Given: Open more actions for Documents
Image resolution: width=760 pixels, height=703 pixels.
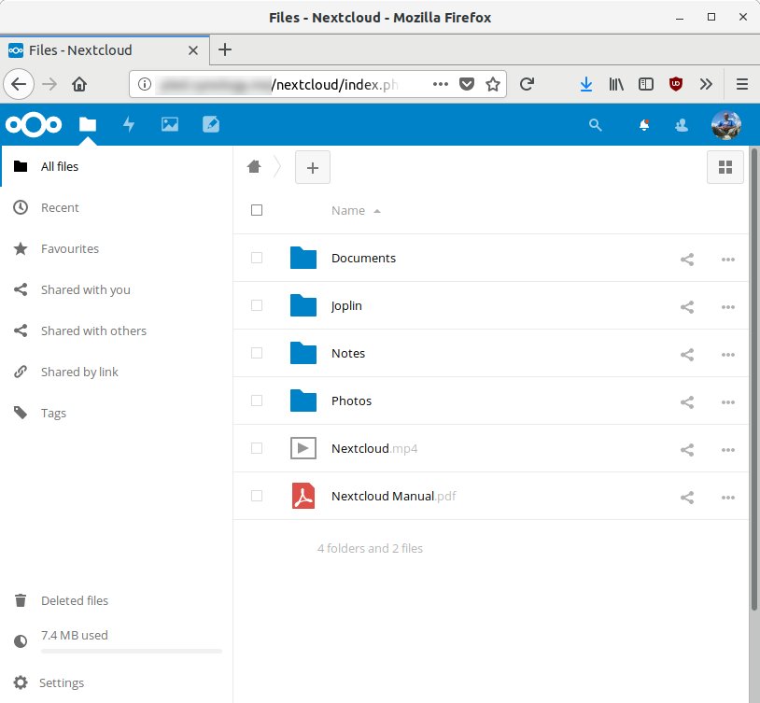Looking at the screenshot, I should (728, 259).
